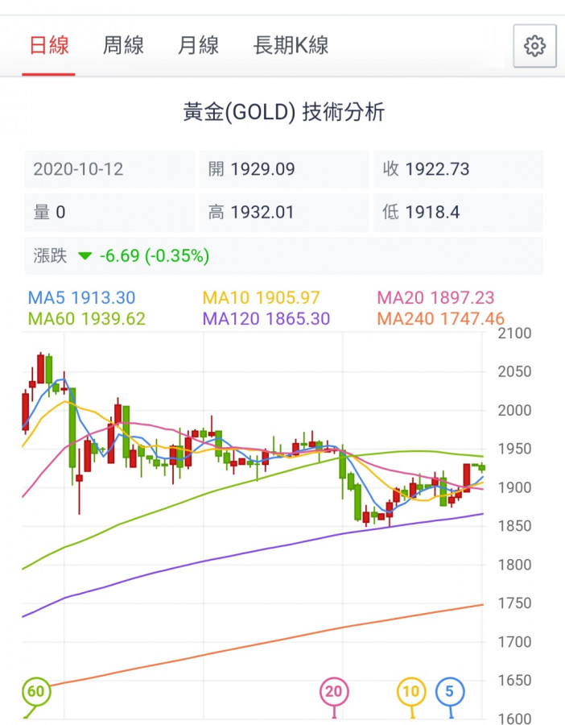This screenshot has width=565, height=725.
Task: Click the 黃金(GOLD) 技術分析 title
Action: pos(283,112)
